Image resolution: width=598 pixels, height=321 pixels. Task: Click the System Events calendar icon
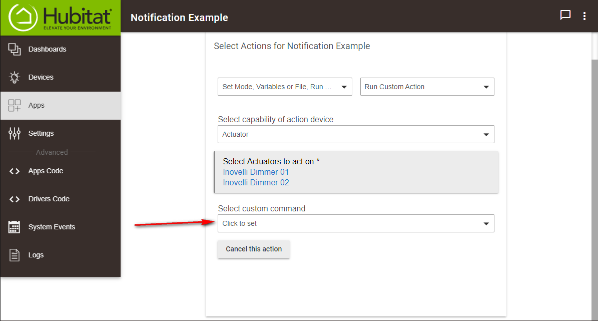pos(15,227)
